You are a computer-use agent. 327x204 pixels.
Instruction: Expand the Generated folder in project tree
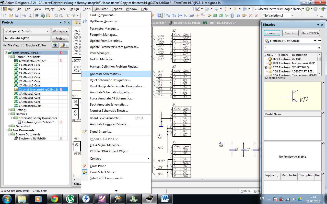tap(9, 126)
